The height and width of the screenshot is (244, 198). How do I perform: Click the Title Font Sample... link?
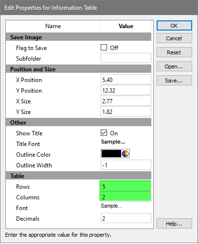pyautogui.click(x=113, y=142)
